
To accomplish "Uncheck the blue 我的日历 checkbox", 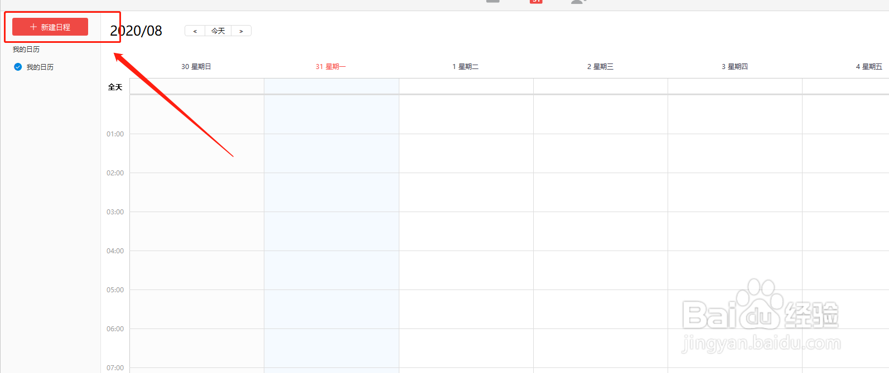I will point(18,67).
